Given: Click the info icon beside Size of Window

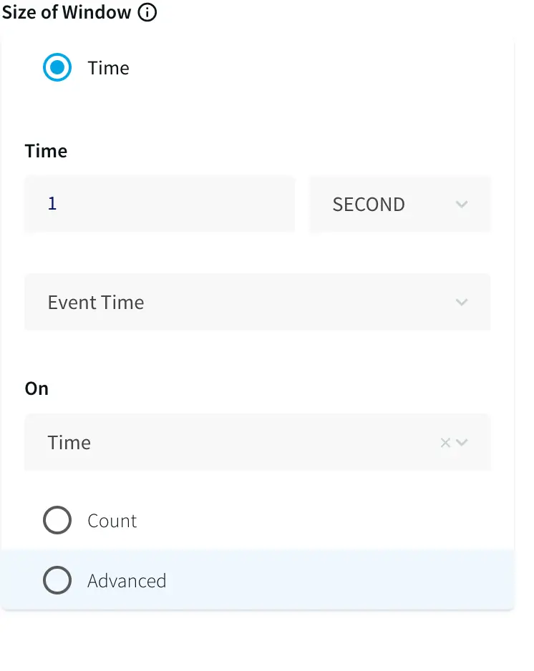Looking at the screenshot, I should coord(147,12).
